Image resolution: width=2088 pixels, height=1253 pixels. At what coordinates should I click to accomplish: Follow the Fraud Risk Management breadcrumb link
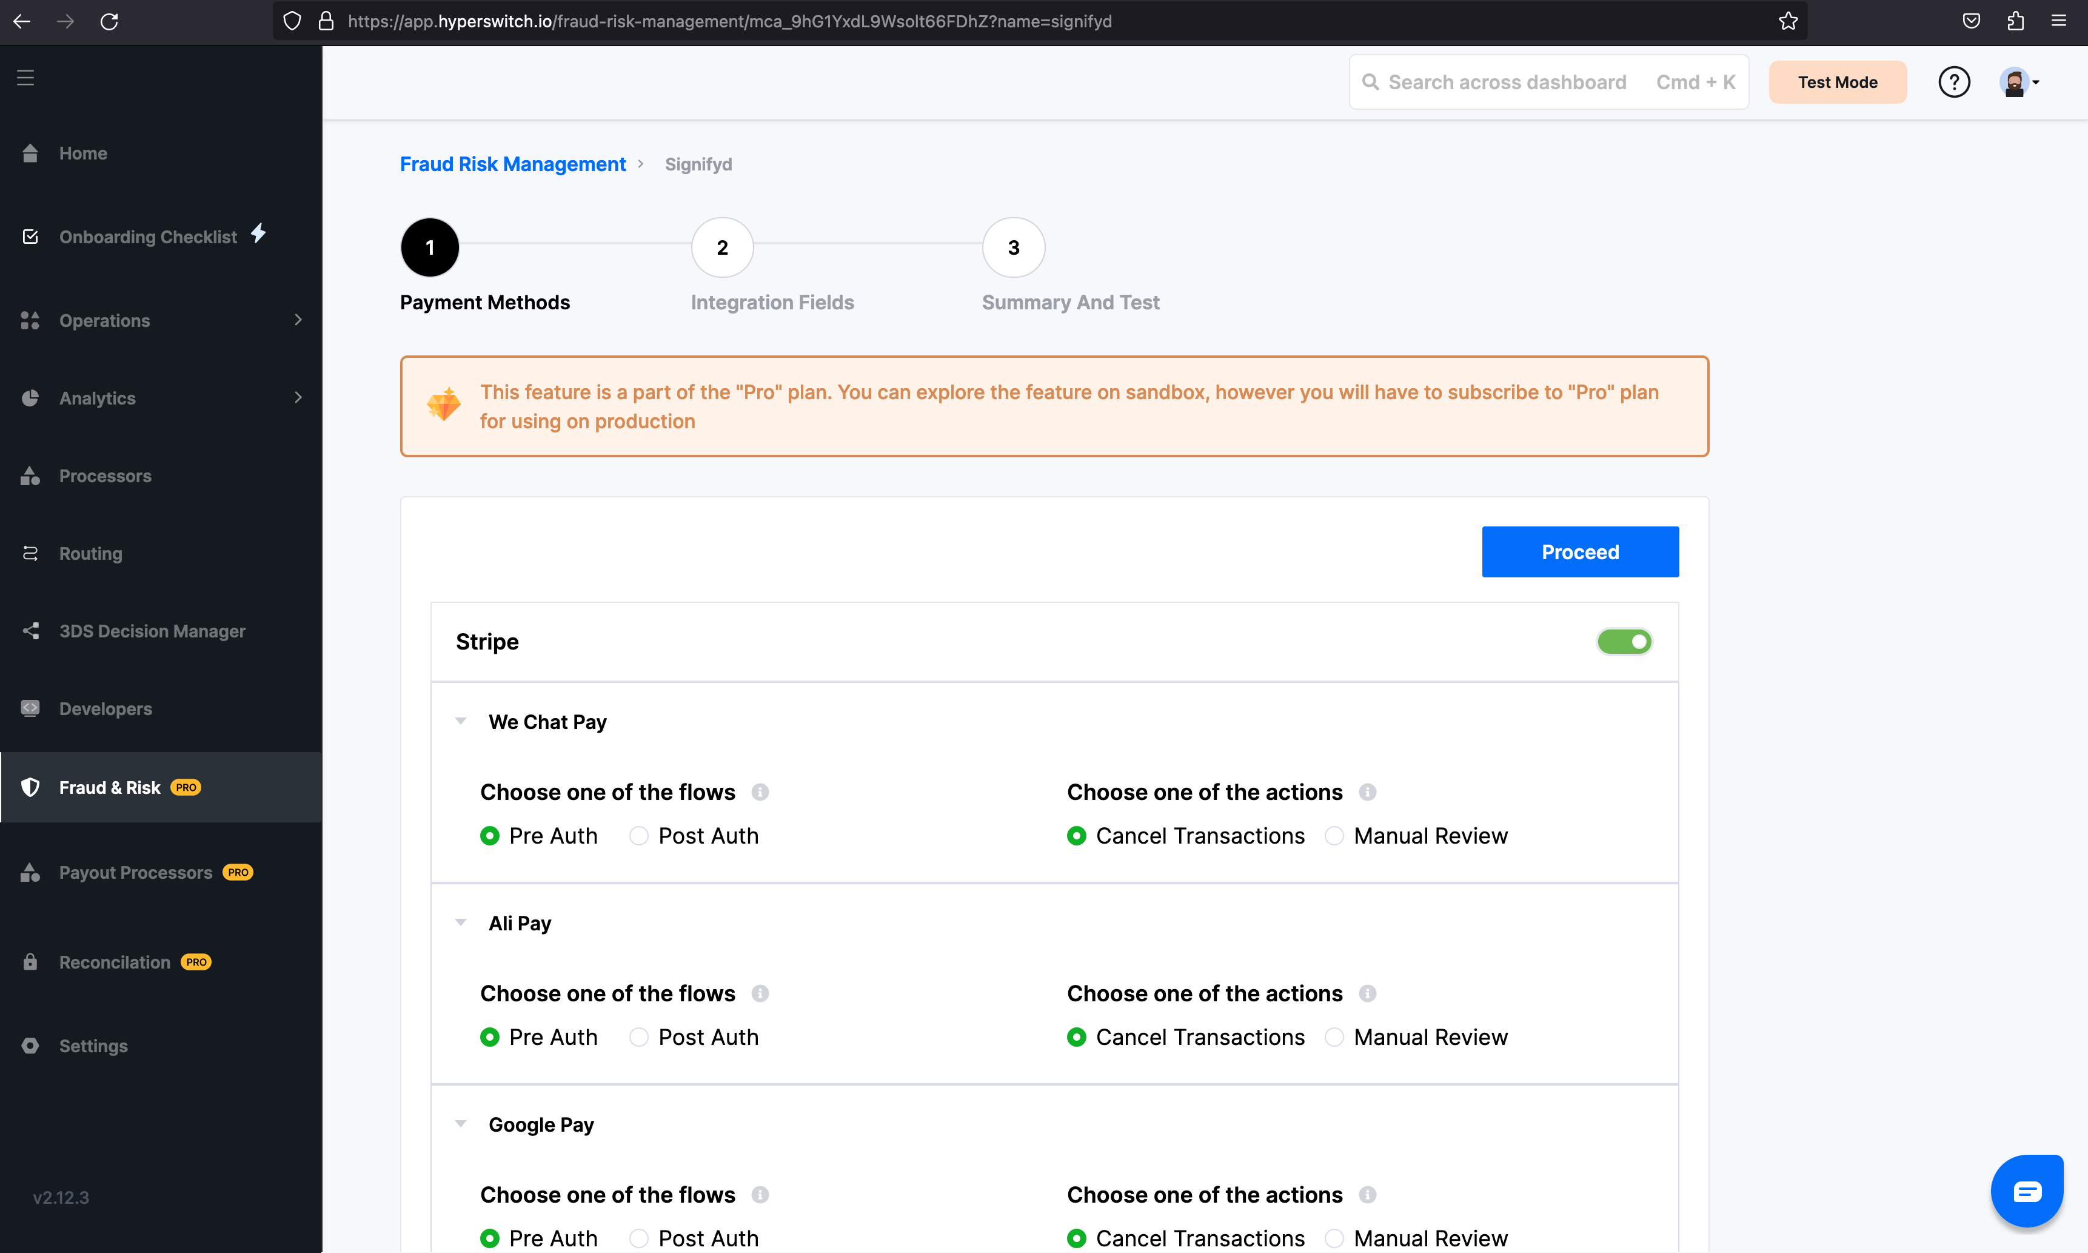[512, 164]
